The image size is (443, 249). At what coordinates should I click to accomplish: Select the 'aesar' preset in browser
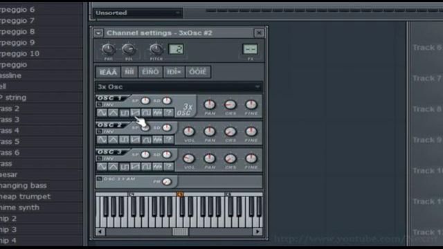pos(42,174)
